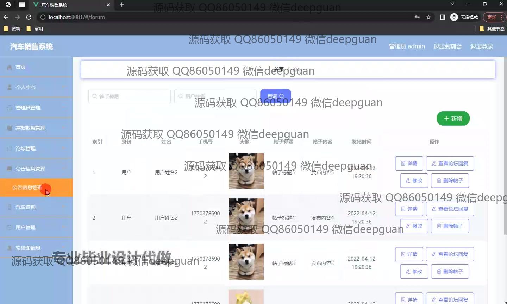Expand 论坛管理 sidebar menu
Image resolution: width=507 pixels, height=304 pixels.
pyautogui.click(x=36, y=148)
